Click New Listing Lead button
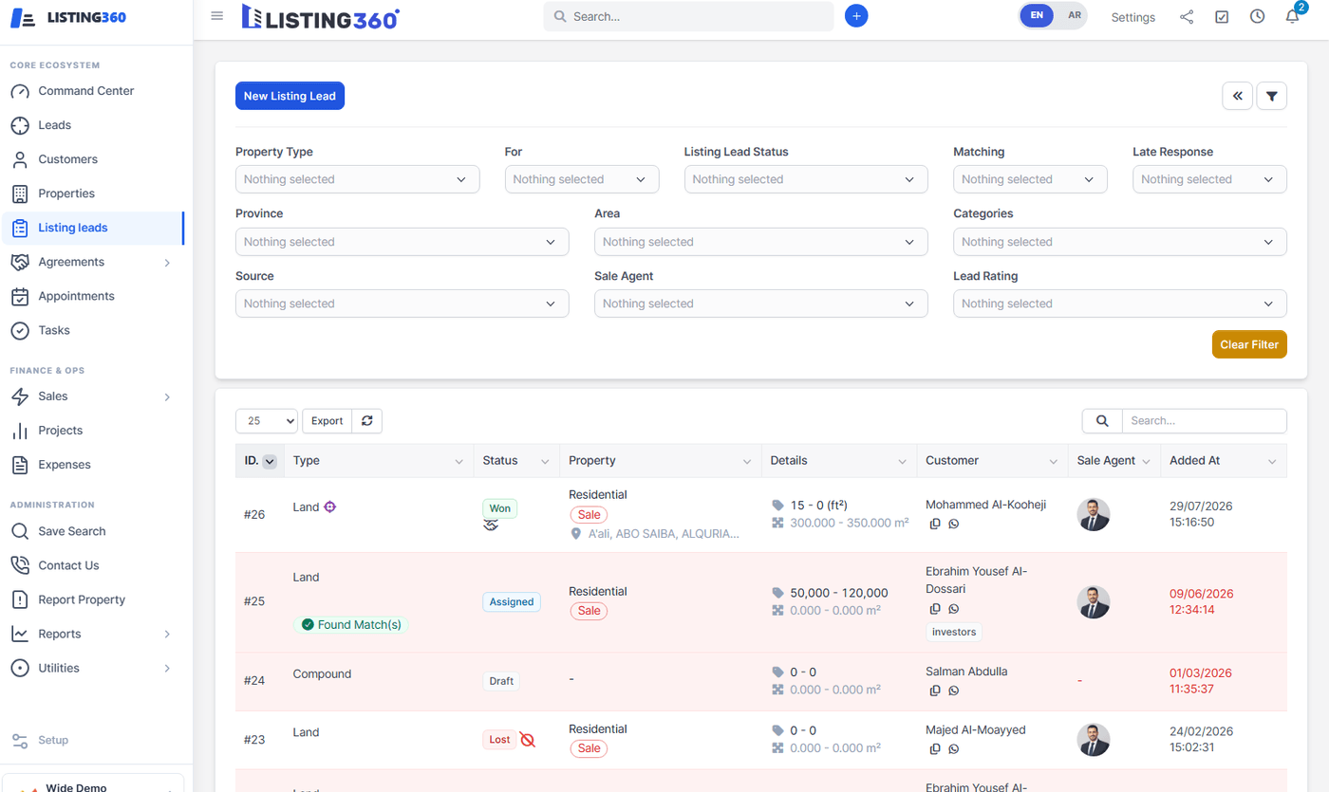The width and height of the screenshot is (1329, 792). [x=290, y=96]
